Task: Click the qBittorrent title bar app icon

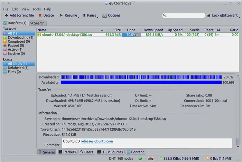Action: click(x=106, y=3)
